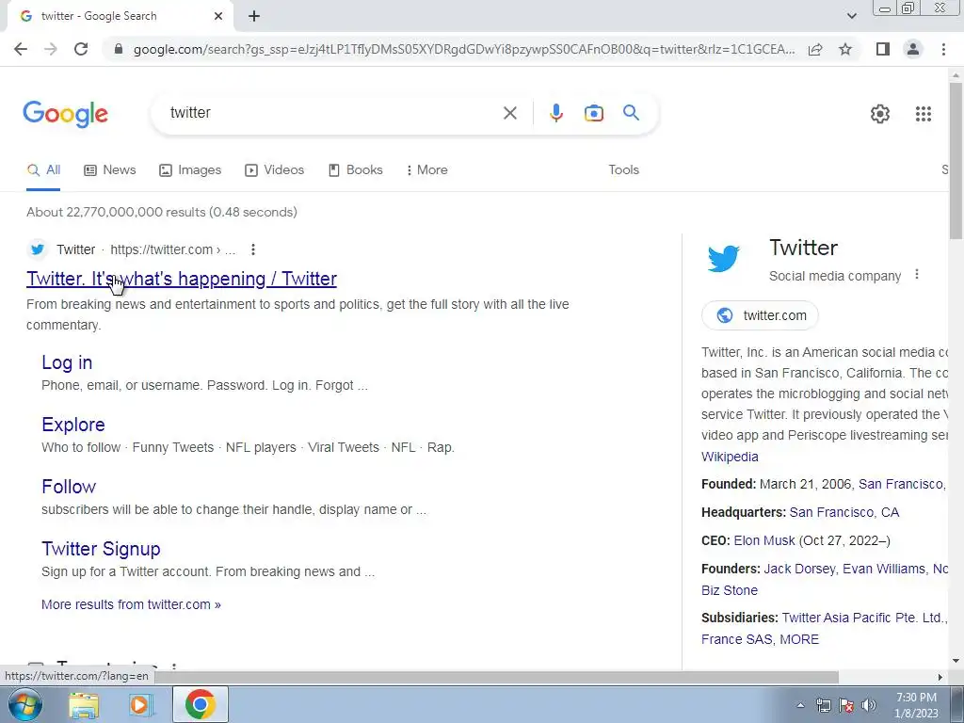This screenshot has width=964, height=723.
Task: Open the Chrome profile avatar
Action: [x=913, y=49]
